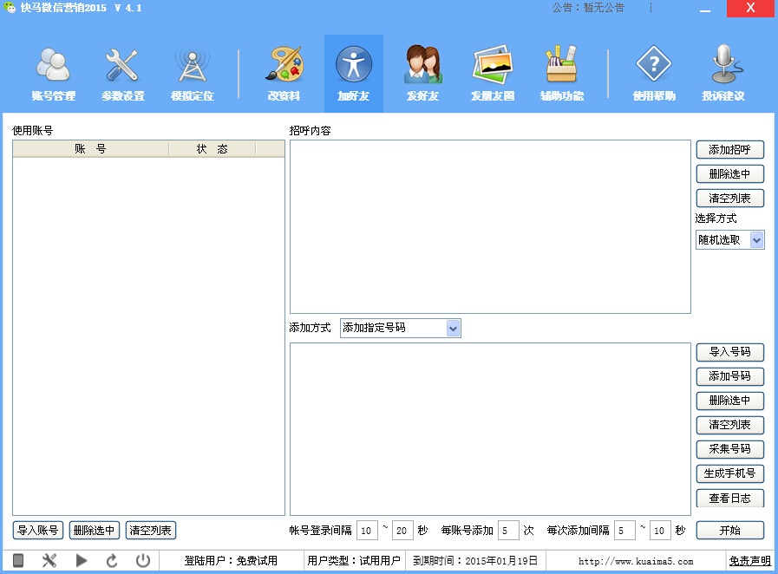
Task: Open the 免责声明 link
Action: pyautogui.click(x=749, y=561)
